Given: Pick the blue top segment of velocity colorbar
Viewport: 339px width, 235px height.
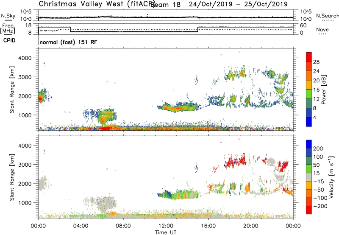Looking at the screenshot, I should (x=309, y=144).
